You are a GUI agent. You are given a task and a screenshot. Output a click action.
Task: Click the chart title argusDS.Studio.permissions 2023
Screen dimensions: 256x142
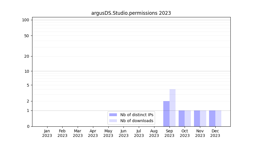(x=131, y=13)
